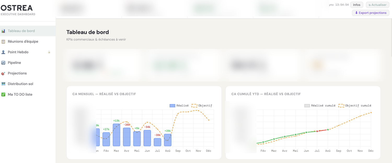Click 'KPIs commerciaux & échéances à venir' subtitle
The image size is (392, 163).
tap(96, 40)
